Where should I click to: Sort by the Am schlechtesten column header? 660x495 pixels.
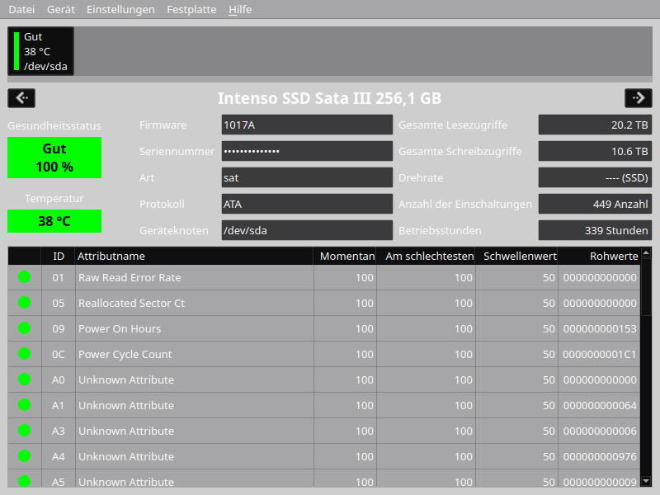[x=426, y=256]
